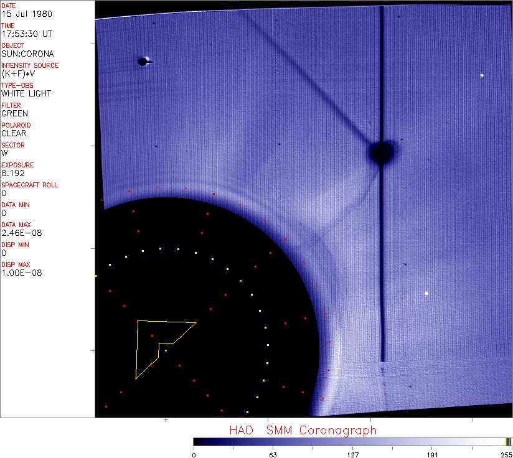Click the time value 17:53:30 UT

(x=26, y=34)
